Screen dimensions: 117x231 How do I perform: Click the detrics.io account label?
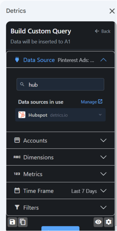pos(59,115)
